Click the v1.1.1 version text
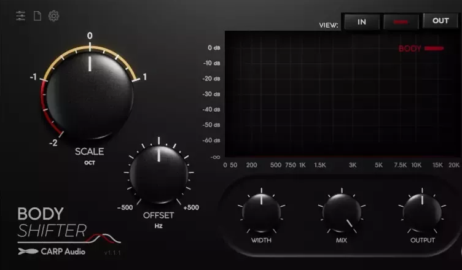Viewport: 462px width, 270px height. pyautogui.click(x=112, y=253)
